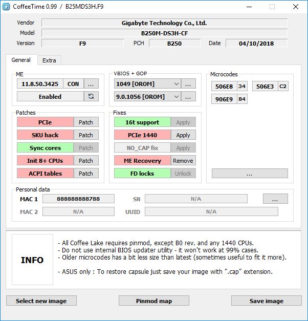The width and height of the screenshot is (308, 321).
Task: Click microcode revision C2
Action: point(283,86)
